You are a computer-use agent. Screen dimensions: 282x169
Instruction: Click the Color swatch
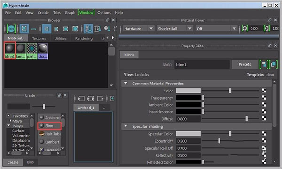click(x=188, y=91)
